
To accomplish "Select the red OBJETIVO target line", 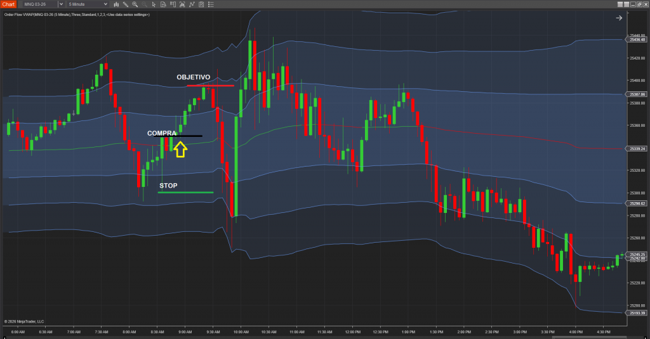I will 211,85.
